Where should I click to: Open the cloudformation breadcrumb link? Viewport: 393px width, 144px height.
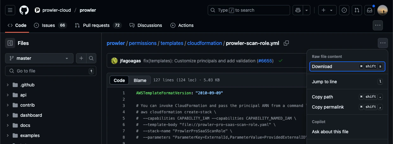(x=205, y=43)
